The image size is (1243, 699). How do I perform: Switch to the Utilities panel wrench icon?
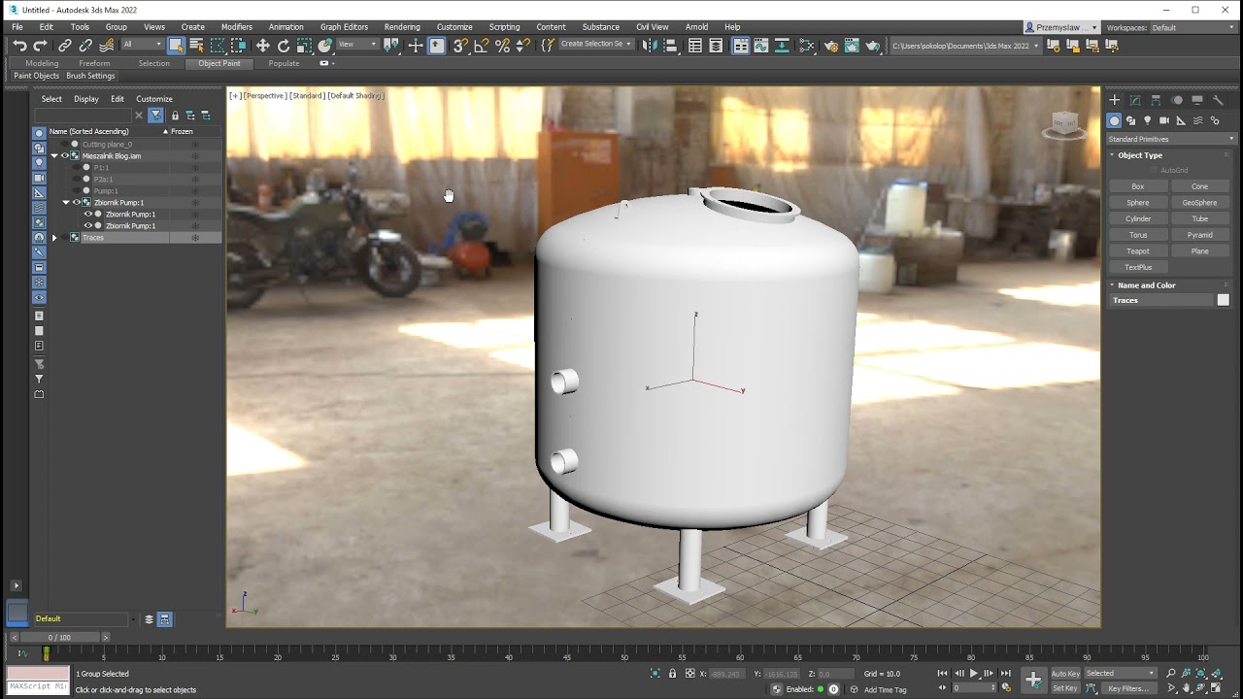[1219, 100]
